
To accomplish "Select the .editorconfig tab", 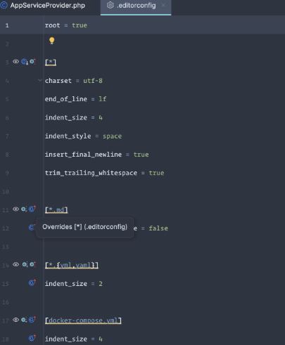I will coord(136,6).
